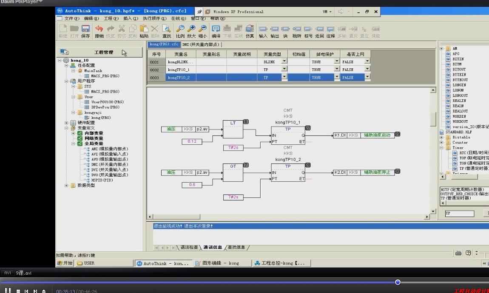This screenshot has width=489, height=293.
Task: Open the 编辑 menu
Action: tap(91, 19)
